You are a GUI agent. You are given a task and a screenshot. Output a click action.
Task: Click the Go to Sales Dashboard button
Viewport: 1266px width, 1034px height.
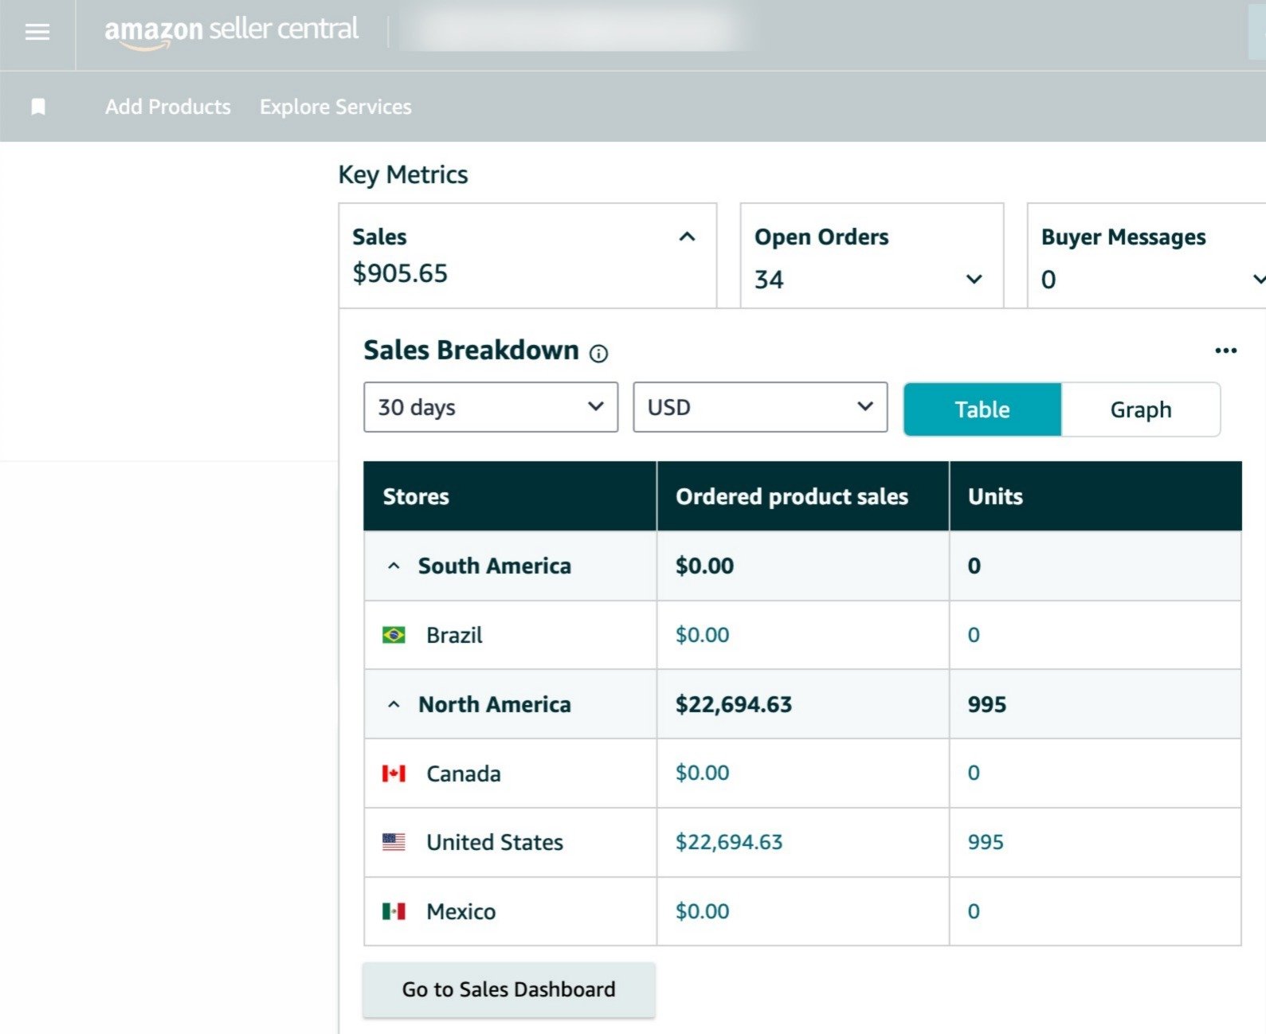(508, 989)
